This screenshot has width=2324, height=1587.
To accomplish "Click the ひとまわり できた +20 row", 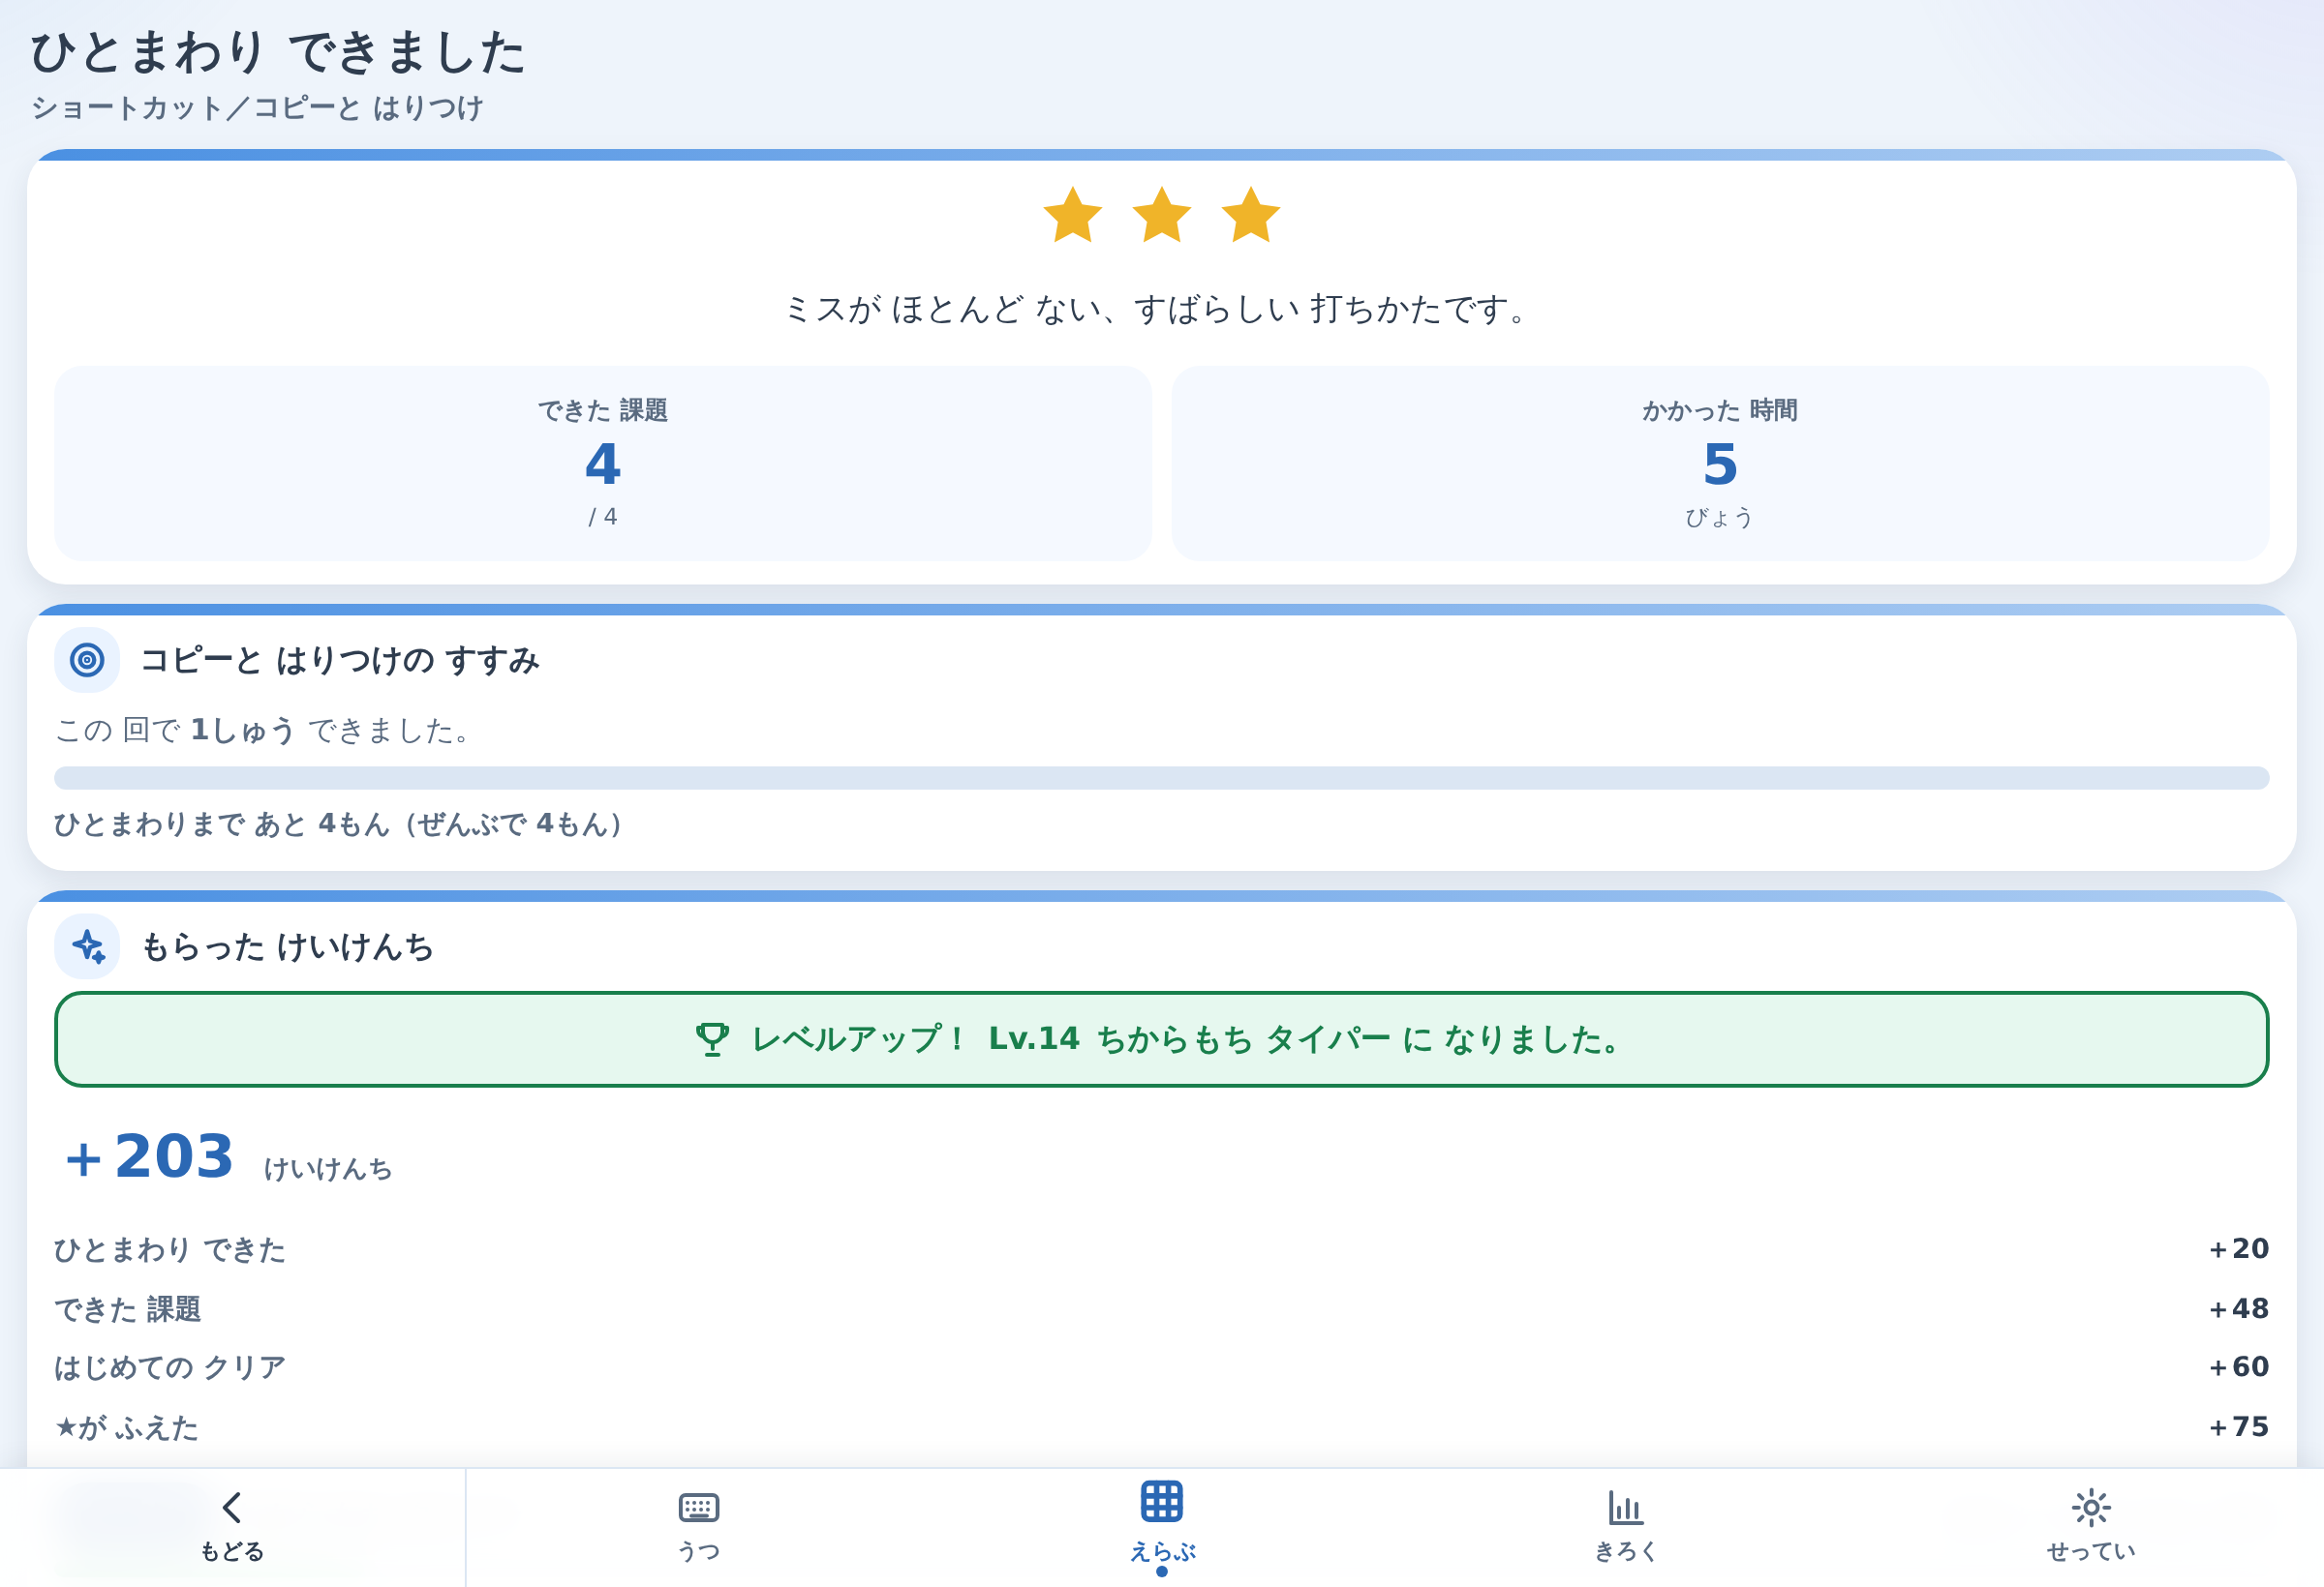I will tap(1161, 1249).
